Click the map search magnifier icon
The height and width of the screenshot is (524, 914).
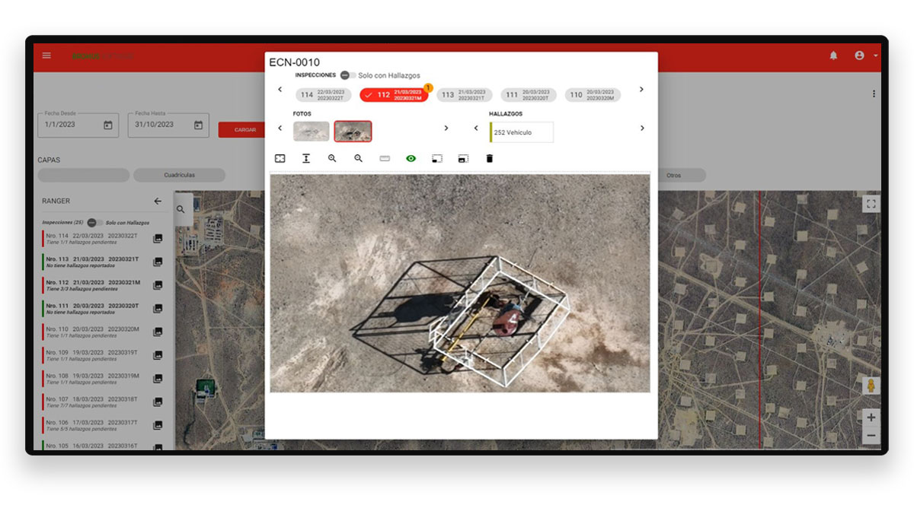181,209
